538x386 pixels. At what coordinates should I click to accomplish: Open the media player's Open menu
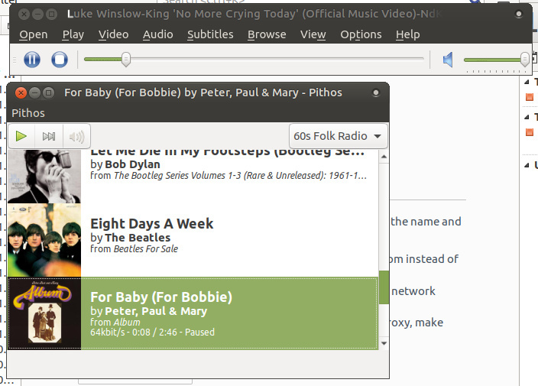coord(34,34)
